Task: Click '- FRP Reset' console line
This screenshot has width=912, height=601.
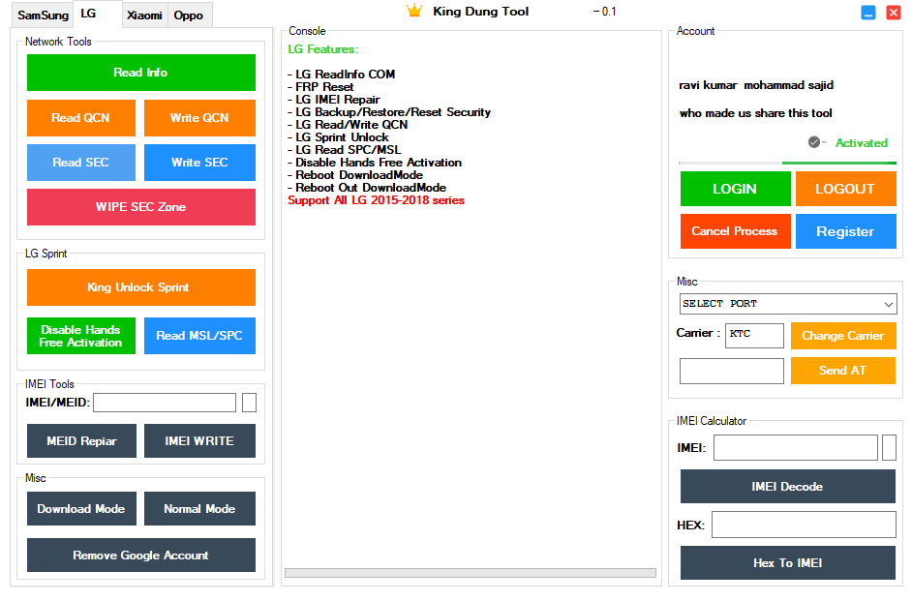Action: click(320, 87)
